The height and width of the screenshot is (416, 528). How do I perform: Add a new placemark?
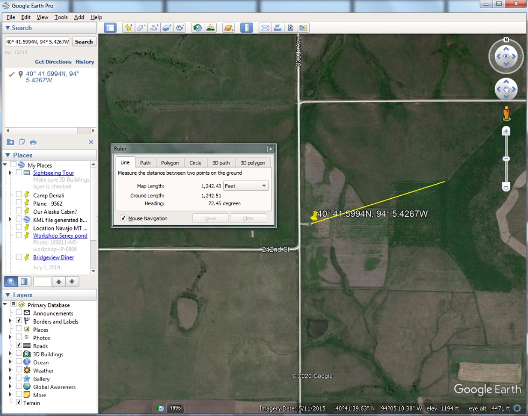[x=129, y=27]
